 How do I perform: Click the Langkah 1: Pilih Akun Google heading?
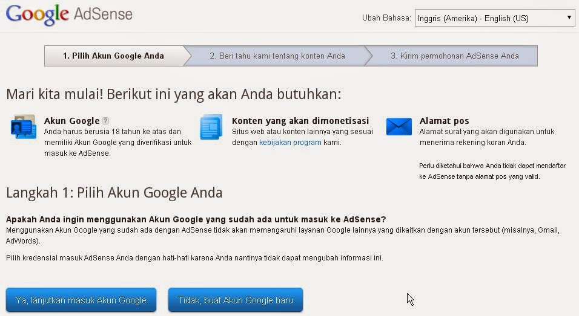point(114,193)
